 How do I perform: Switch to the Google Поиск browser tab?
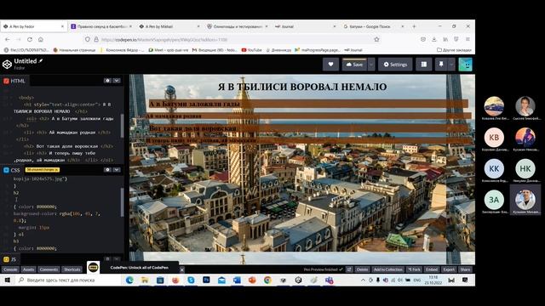pos(374,26)
